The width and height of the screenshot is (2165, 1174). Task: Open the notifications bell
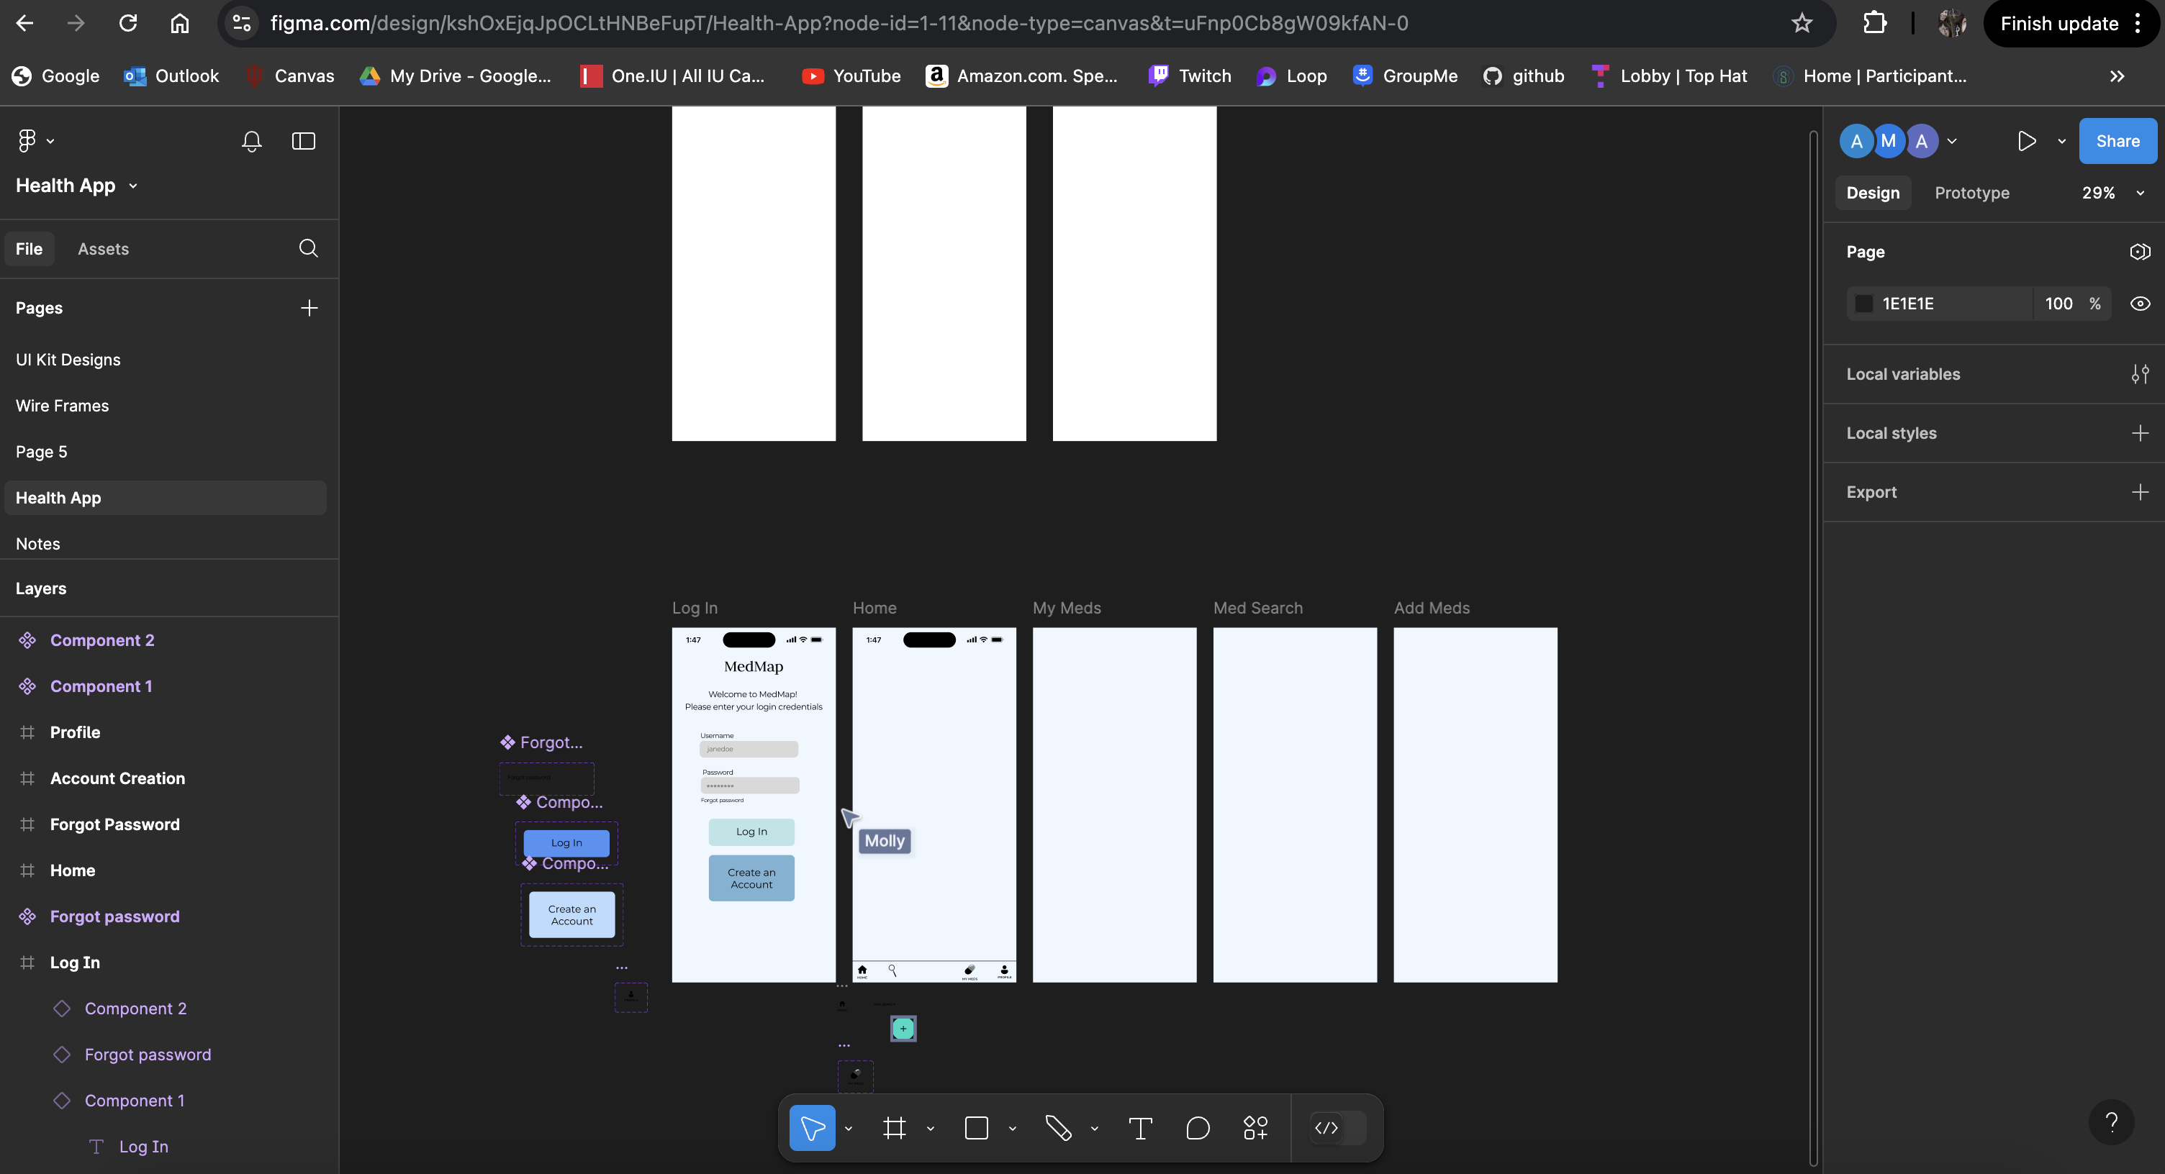[x=251, y=141]
